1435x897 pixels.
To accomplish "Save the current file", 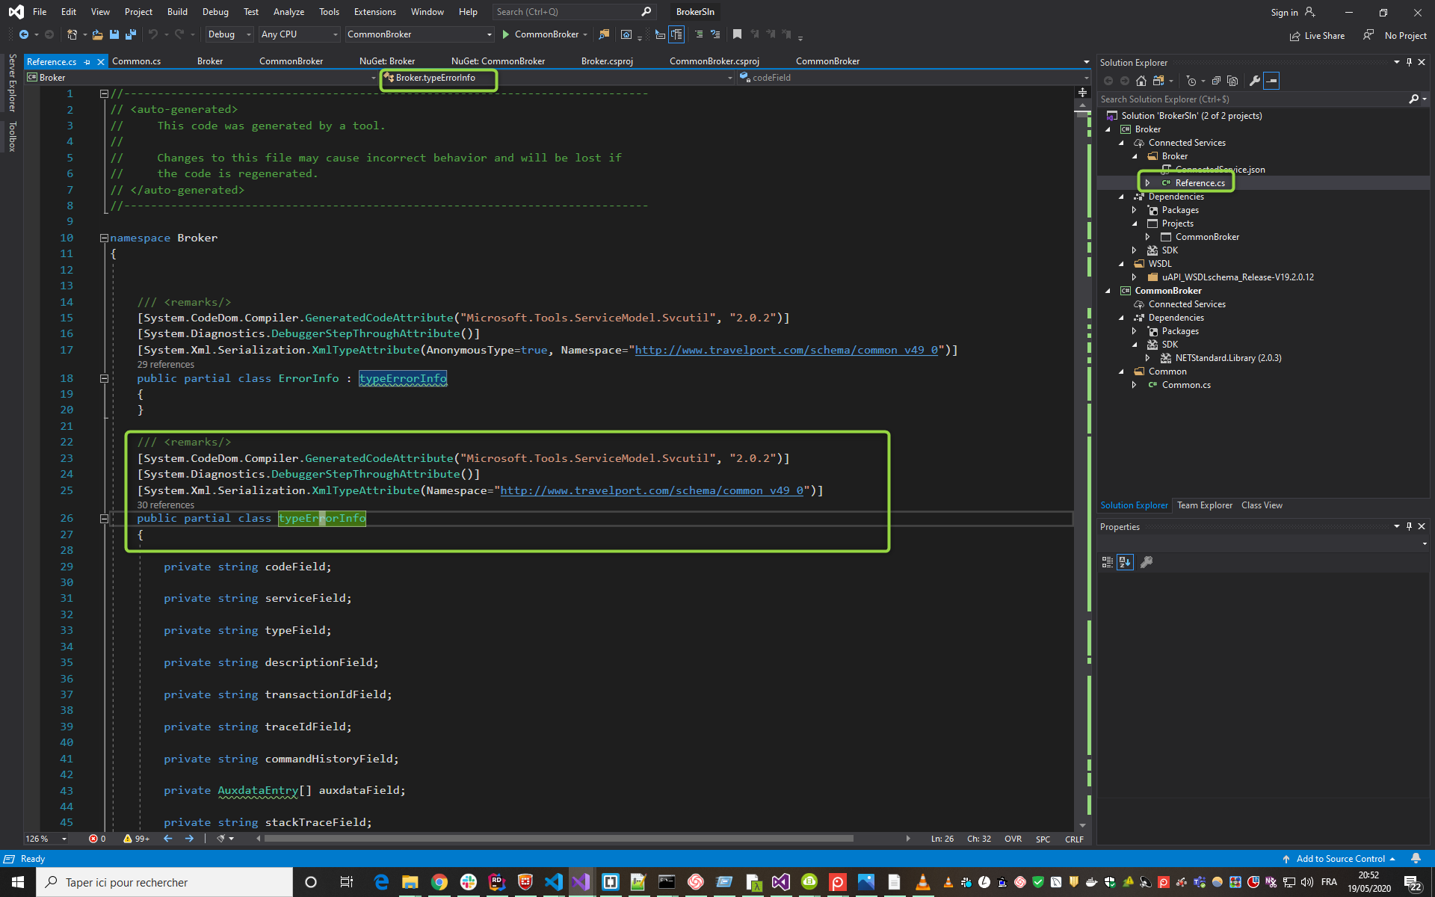I will [114, 34].
